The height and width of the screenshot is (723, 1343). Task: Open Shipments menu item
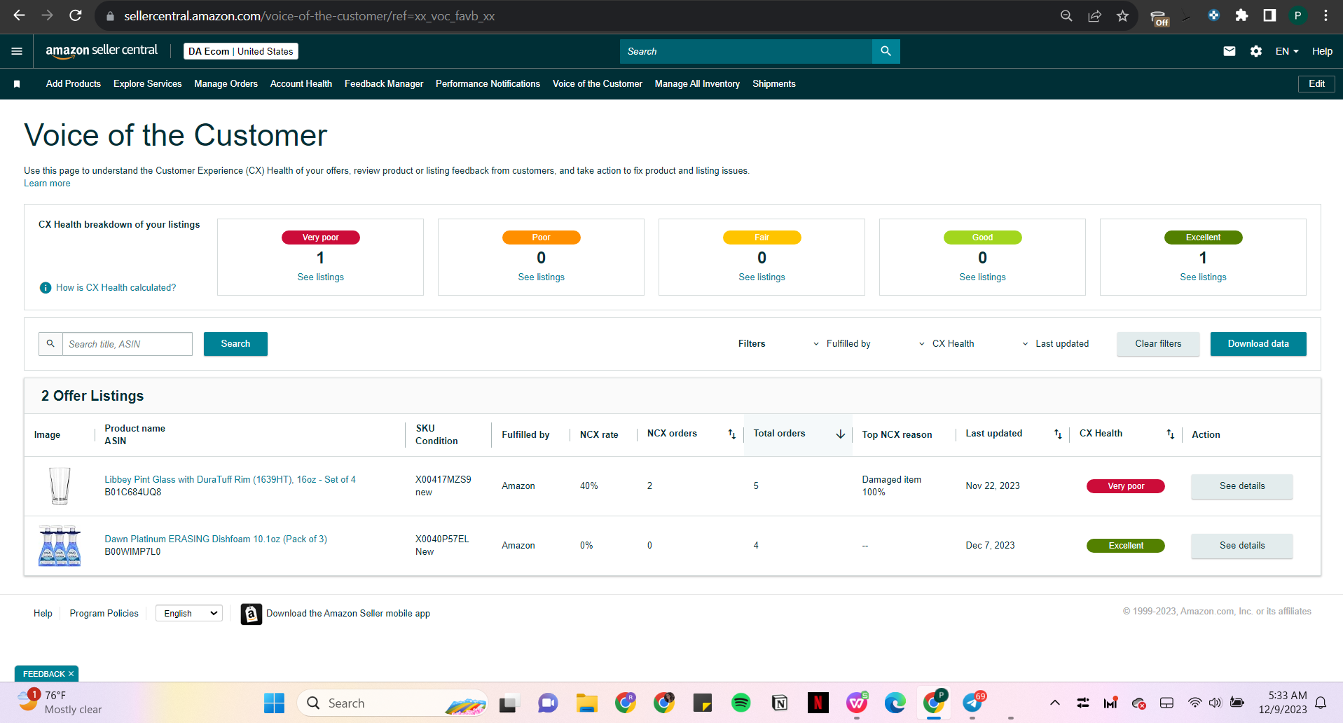point(774,84)
